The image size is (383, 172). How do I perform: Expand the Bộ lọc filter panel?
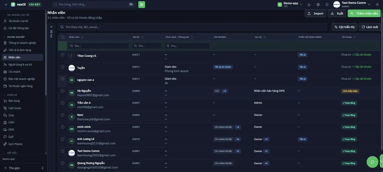click(x=51, y=27)
